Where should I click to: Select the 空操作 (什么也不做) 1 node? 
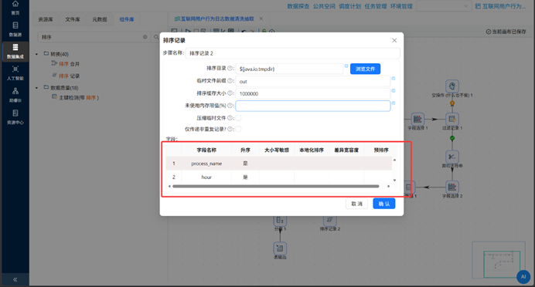(452, 86)
